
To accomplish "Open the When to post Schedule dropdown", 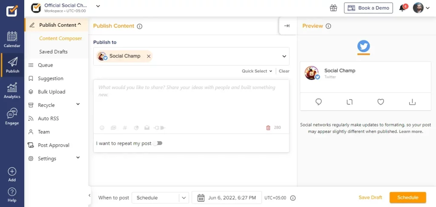I will click(x=160, y=198).
